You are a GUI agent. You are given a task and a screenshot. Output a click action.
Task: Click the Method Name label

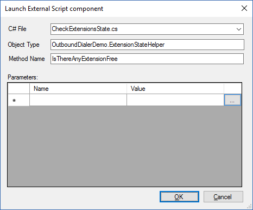pyautogui.click(x=27, y=59)
